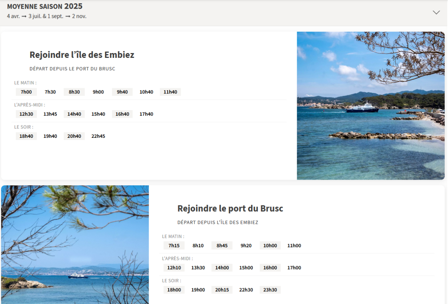This screenshot has height=304, width=448.
Task: Select the 19h40 departure time
Action: (50, 136)
